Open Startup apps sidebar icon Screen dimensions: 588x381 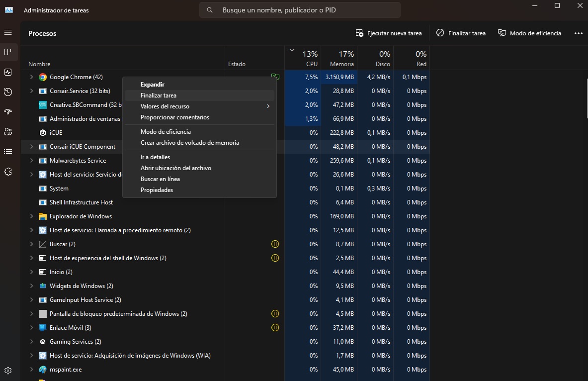tap(8, 112)
